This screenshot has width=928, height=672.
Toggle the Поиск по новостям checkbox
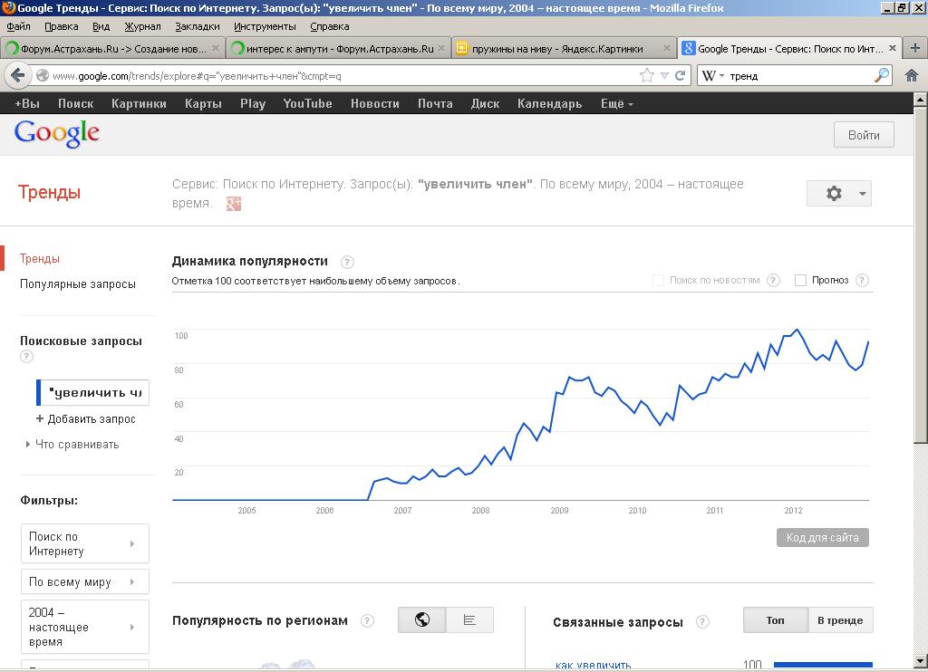tap(658, 281)
